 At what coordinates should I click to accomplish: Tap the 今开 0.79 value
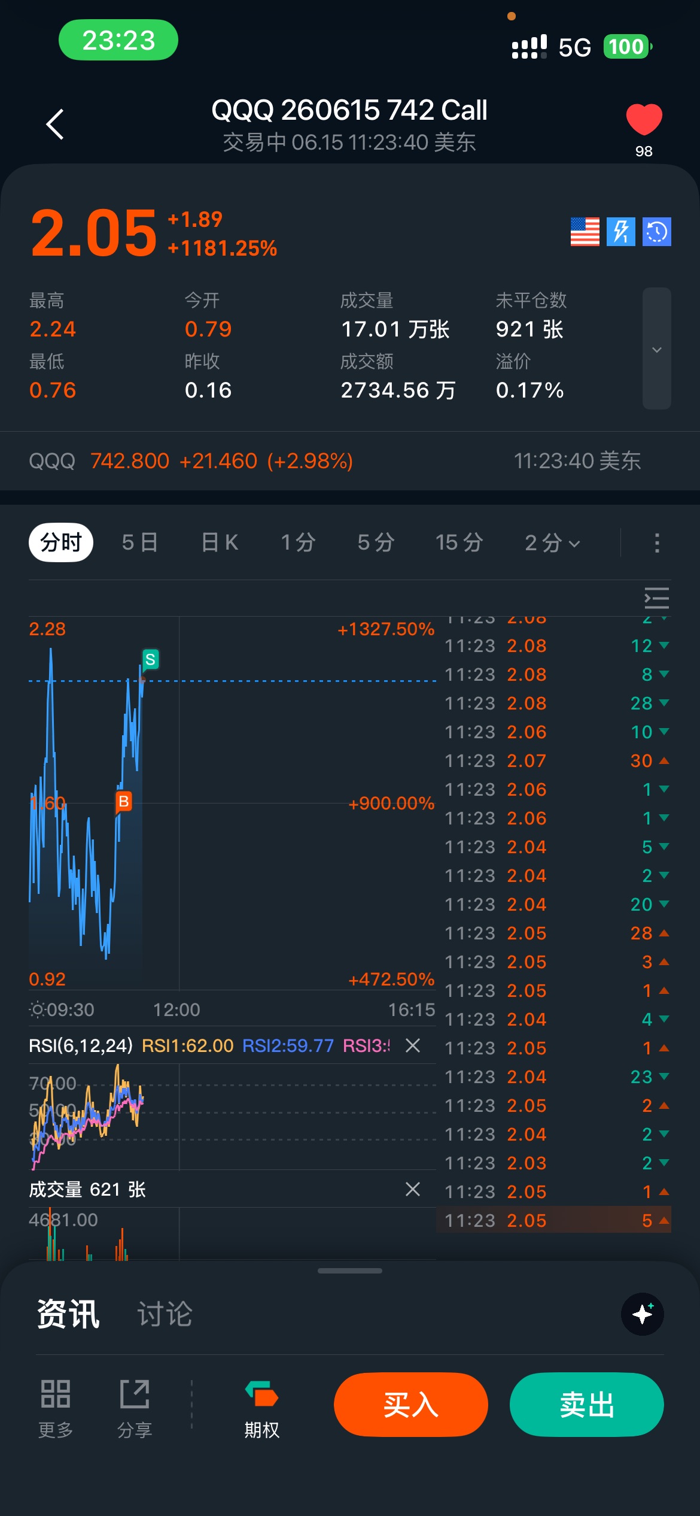click(x=208, y=329)
